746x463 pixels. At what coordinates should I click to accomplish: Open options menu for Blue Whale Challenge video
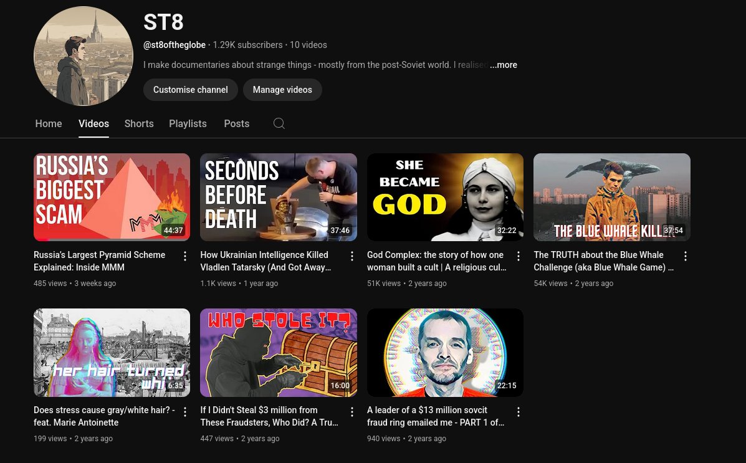[x=686, y=256]
